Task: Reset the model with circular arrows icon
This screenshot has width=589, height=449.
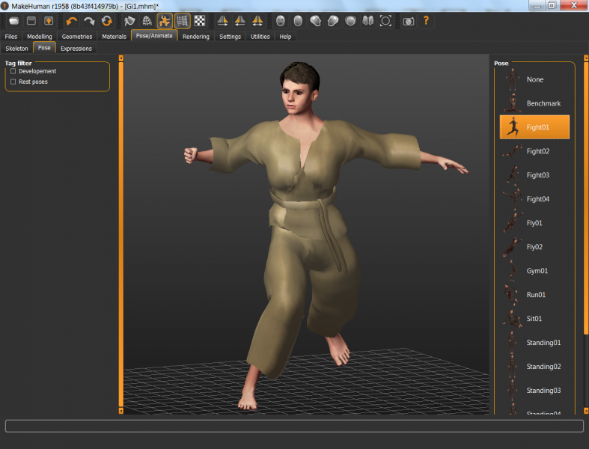Action: [x=107, y=21]
